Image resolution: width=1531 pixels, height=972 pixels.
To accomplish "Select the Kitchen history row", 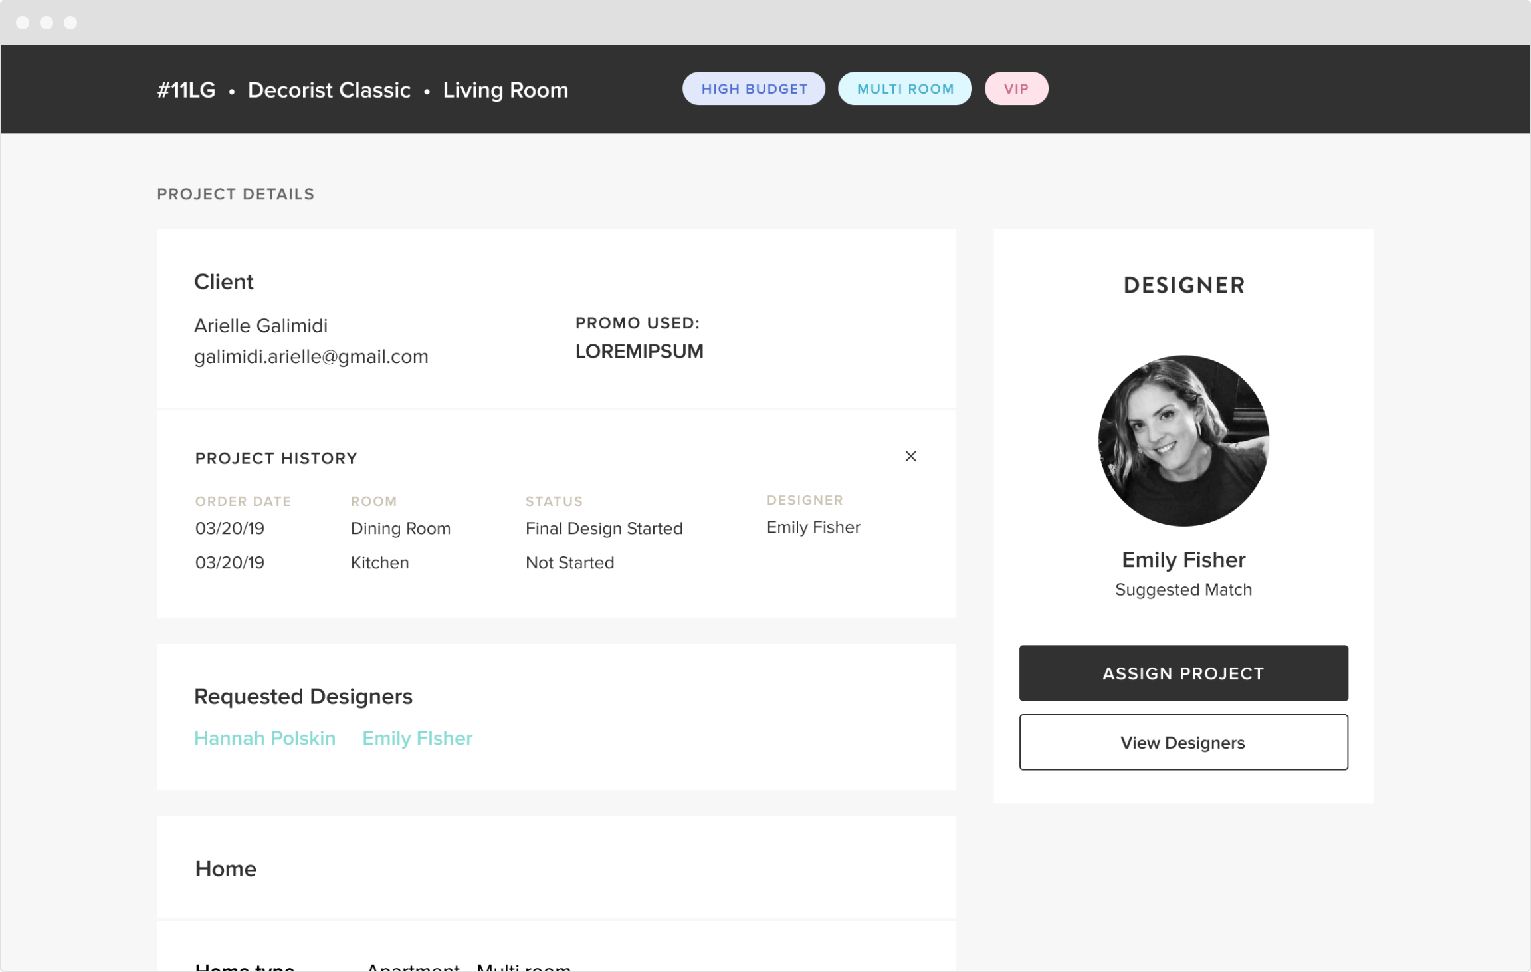I will 379,562.
